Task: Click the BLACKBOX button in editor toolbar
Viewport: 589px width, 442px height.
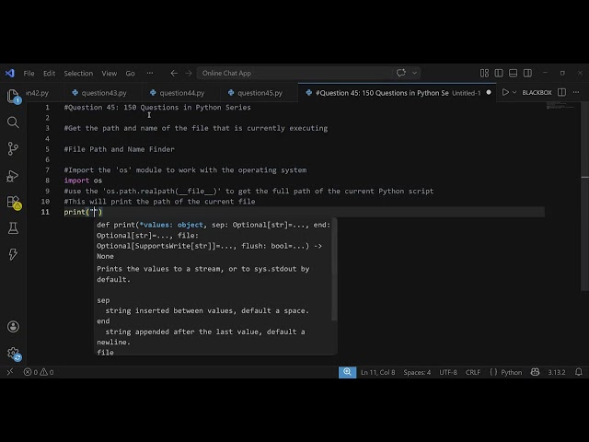Action: [537, 92]
